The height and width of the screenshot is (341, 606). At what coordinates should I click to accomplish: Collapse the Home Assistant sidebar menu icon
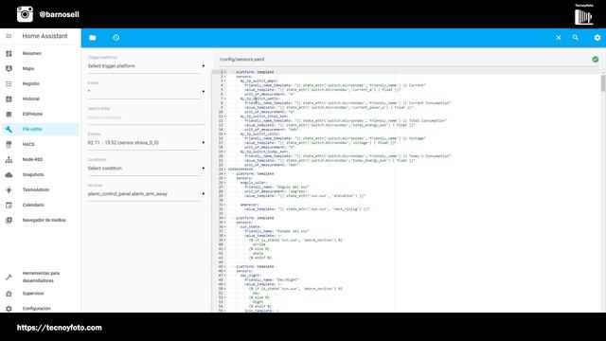(x=9, y=36)
